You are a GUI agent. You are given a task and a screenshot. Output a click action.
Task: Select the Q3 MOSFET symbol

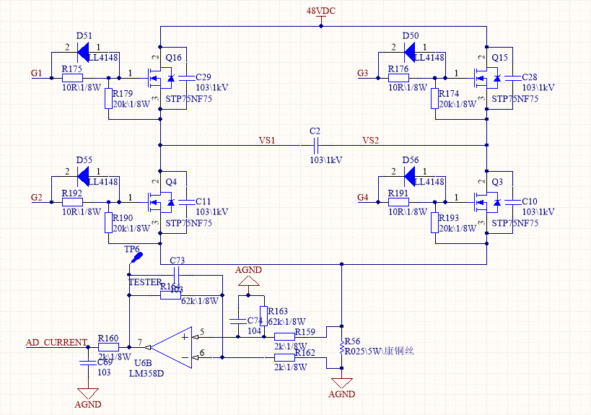point(486,201)
